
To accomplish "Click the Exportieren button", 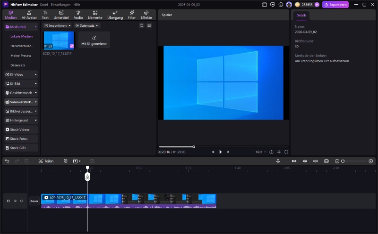I will [335, 5].
